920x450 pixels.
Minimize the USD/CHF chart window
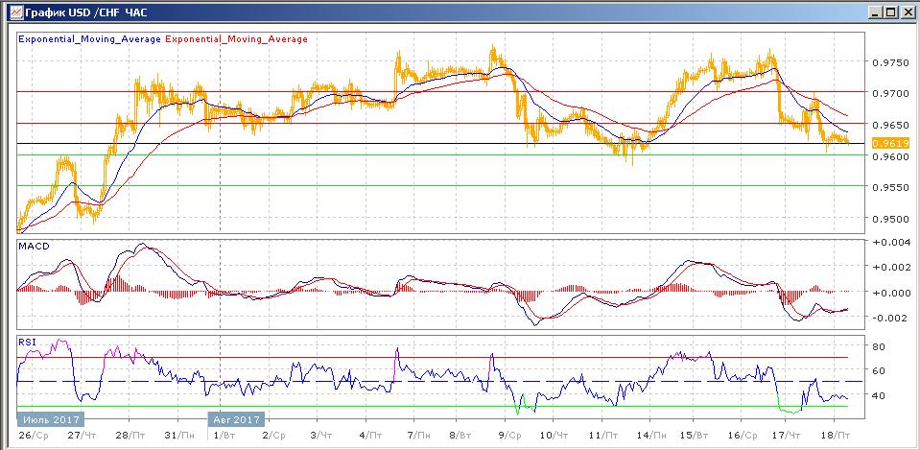[x=873, y=12]
